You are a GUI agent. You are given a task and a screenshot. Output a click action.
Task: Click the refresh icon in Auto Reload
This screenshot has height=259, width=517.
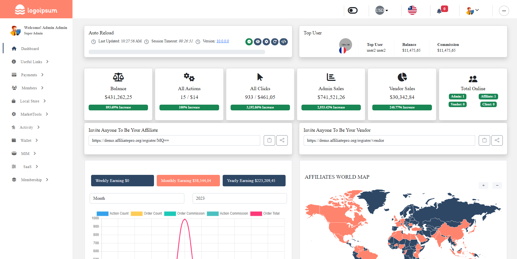[275, 42]
